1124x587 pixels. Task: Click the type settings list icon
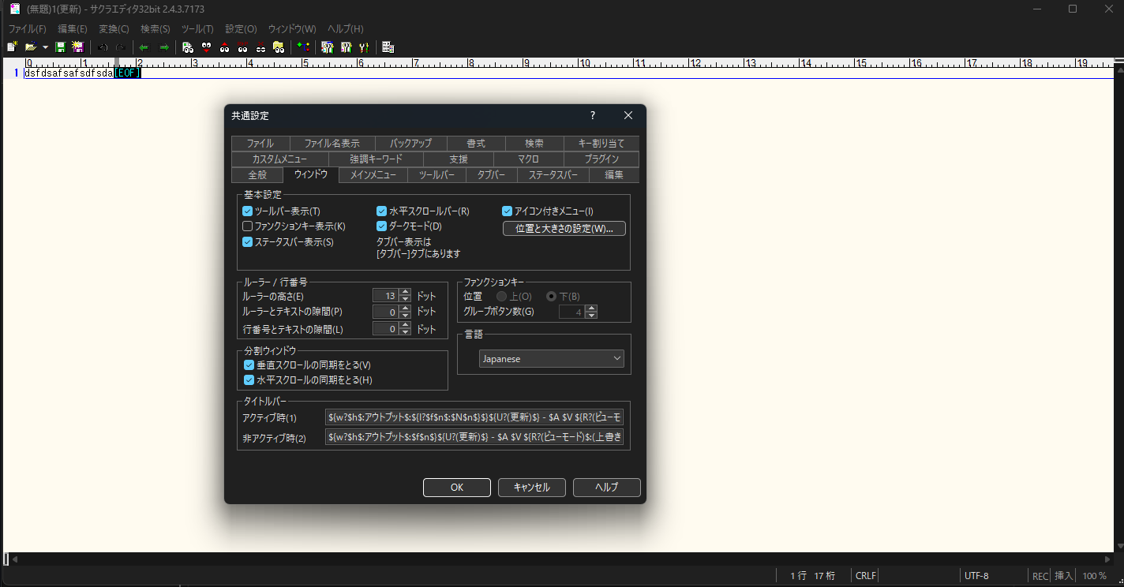(x=328, y=47)
